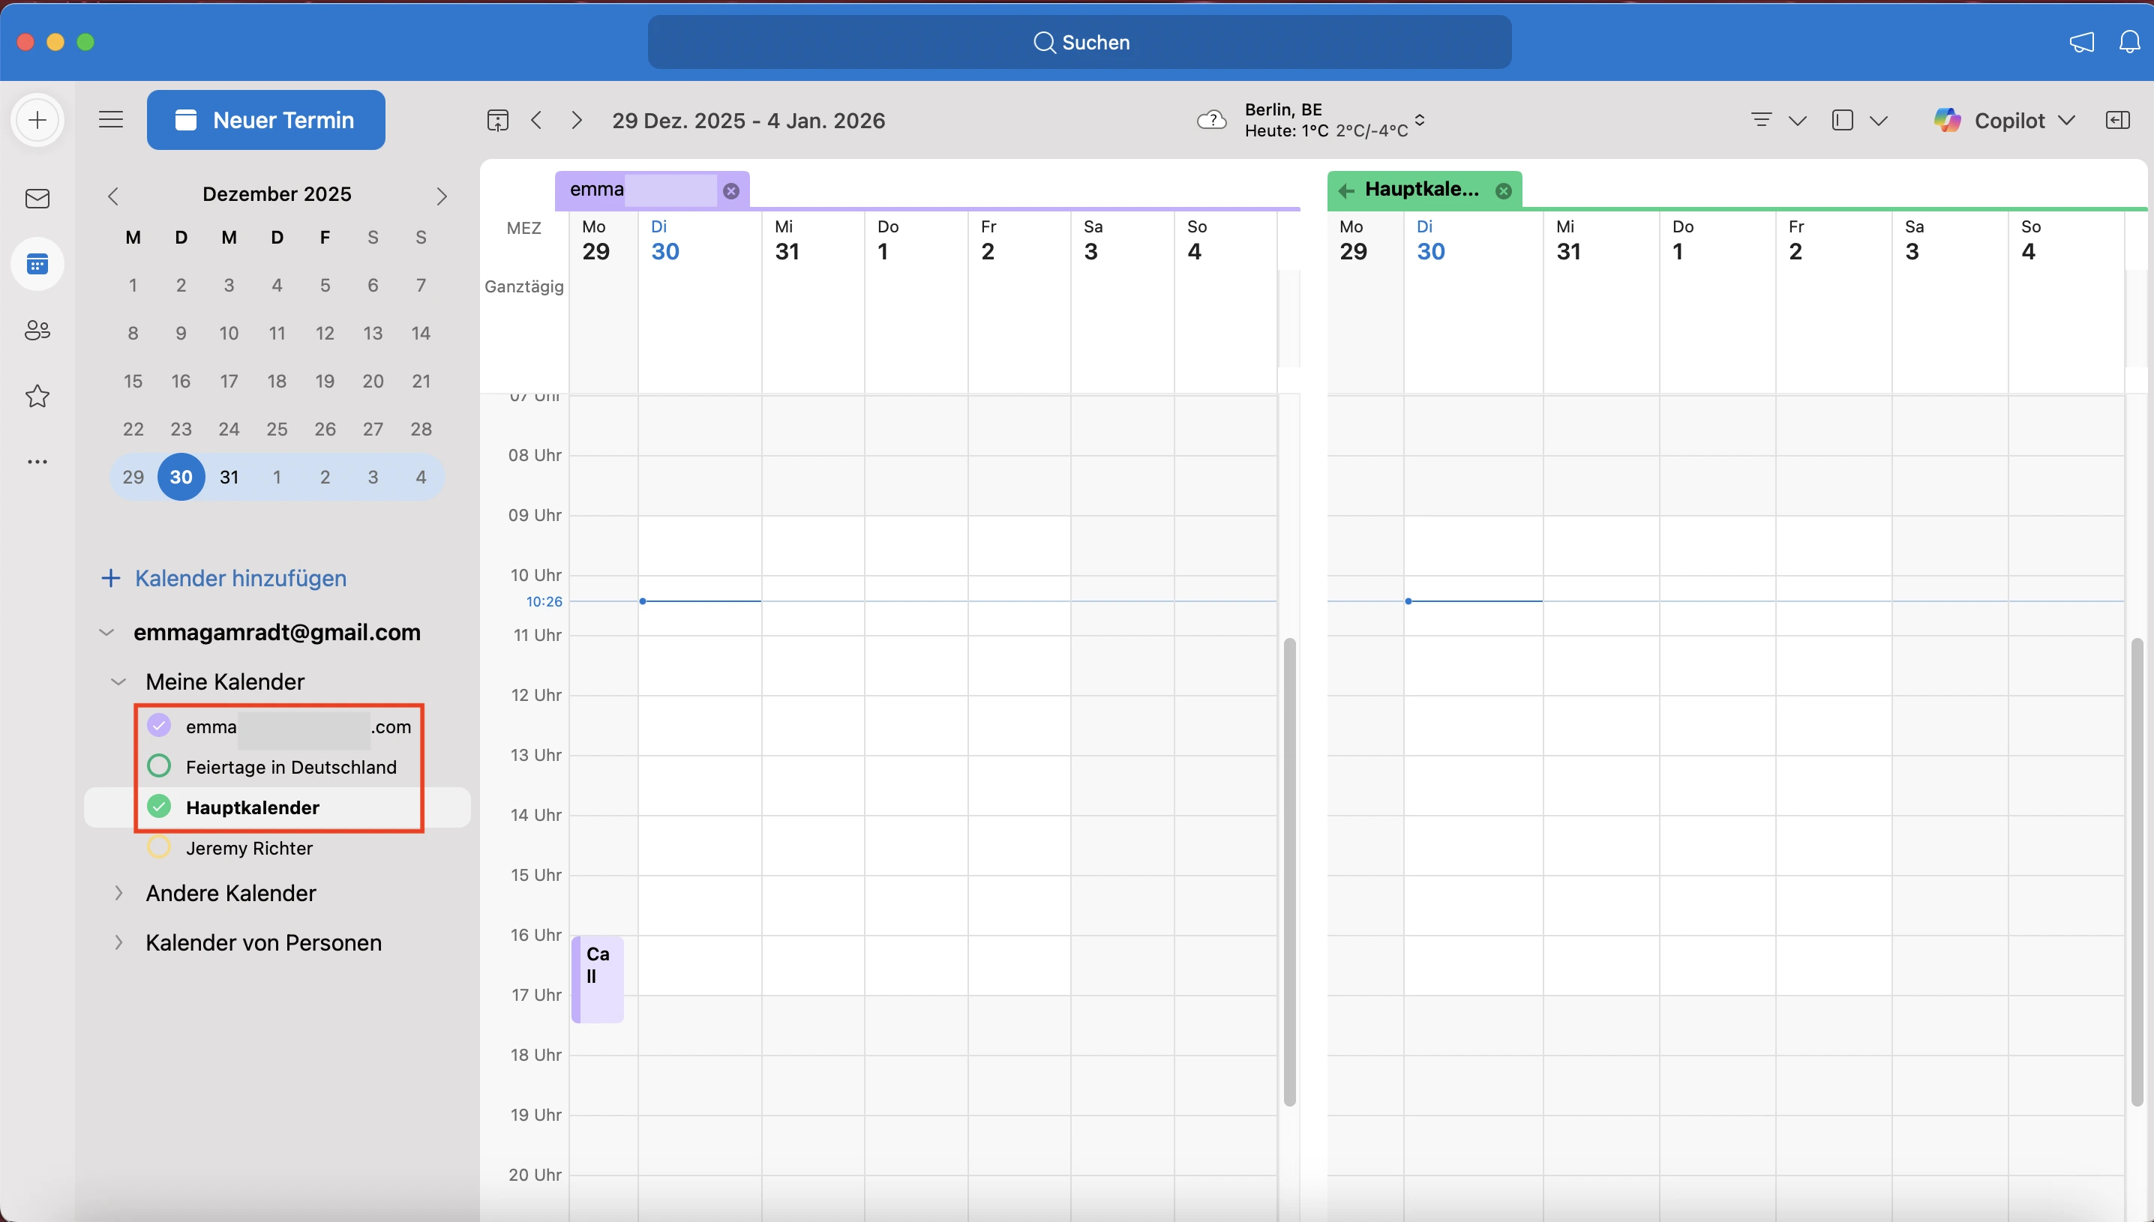Click the megaphone announcements icon
Screen dimensions: 2154x1222
coord(2081,42)
